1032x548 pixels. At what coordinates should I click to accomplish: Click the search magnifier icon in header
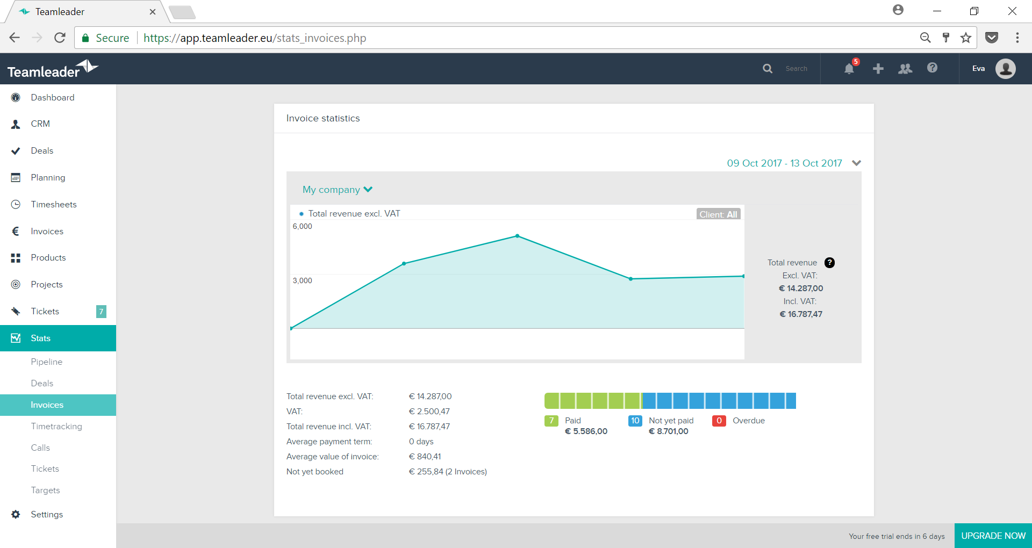point(768,69)
